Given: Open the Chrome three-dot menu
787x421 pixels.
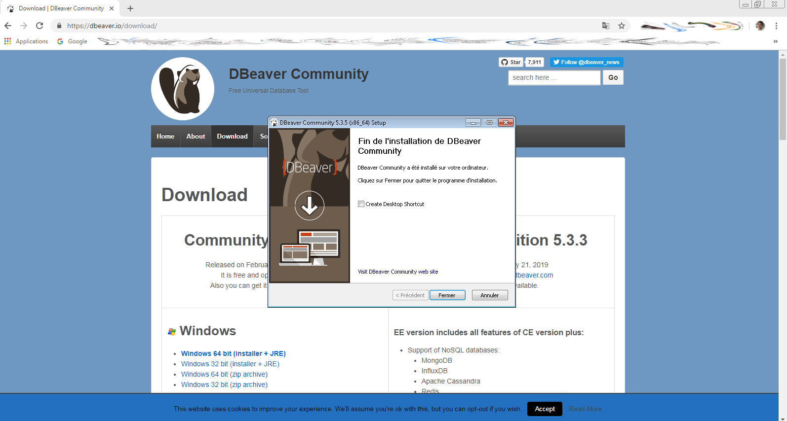Looking at the screenshot, I should (776, 26).
